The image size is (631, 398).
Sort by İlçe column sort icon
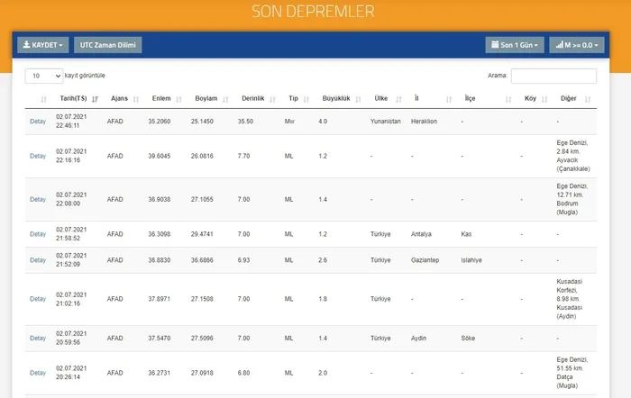508,99
